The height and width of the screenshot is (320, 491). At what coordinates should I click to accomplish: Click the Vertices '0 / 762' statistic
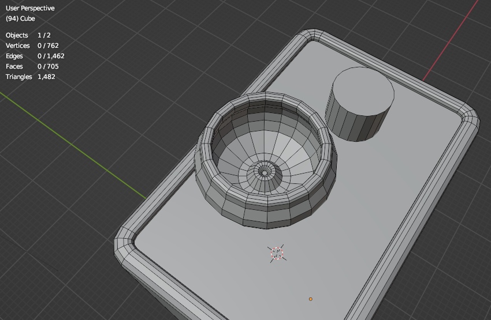(48, 46)
